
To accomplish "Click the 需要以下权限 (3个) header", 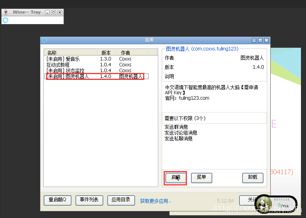I will click(185, 118).
